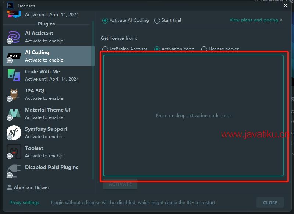Click the user avatar icon beside Abraham Bulwer

(9, 187)
